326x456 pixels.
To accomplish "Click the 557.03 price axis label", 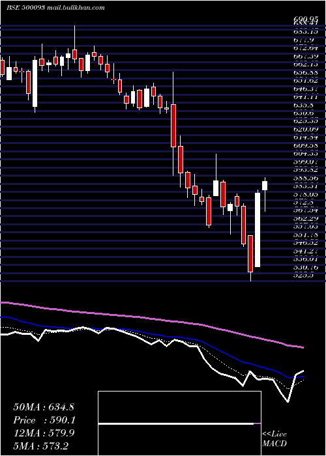I will 305,227.
